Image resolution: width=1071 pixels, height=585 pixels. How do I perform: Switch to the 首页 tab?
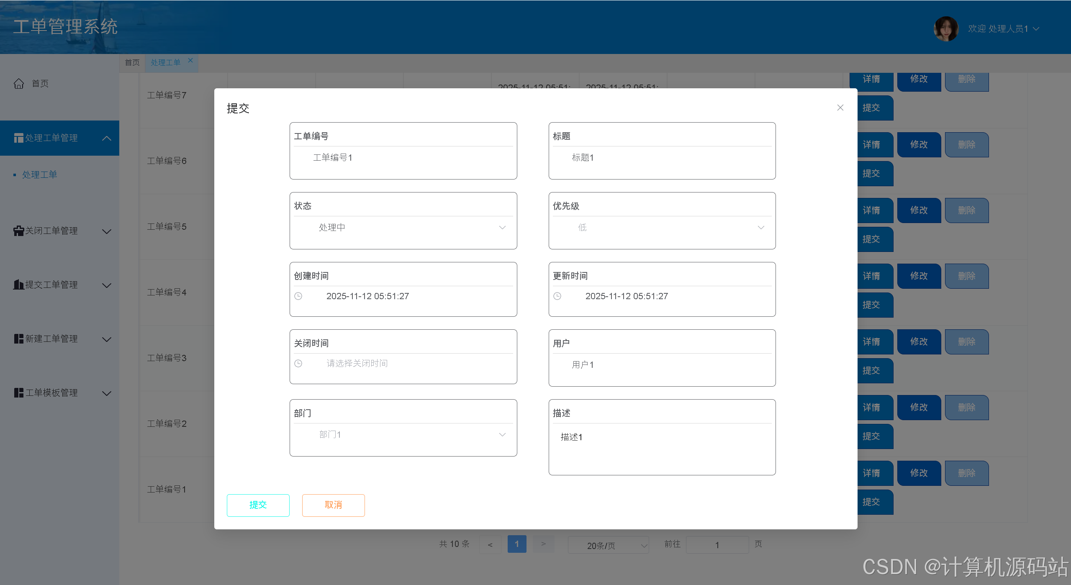click(x=132, y=63)
